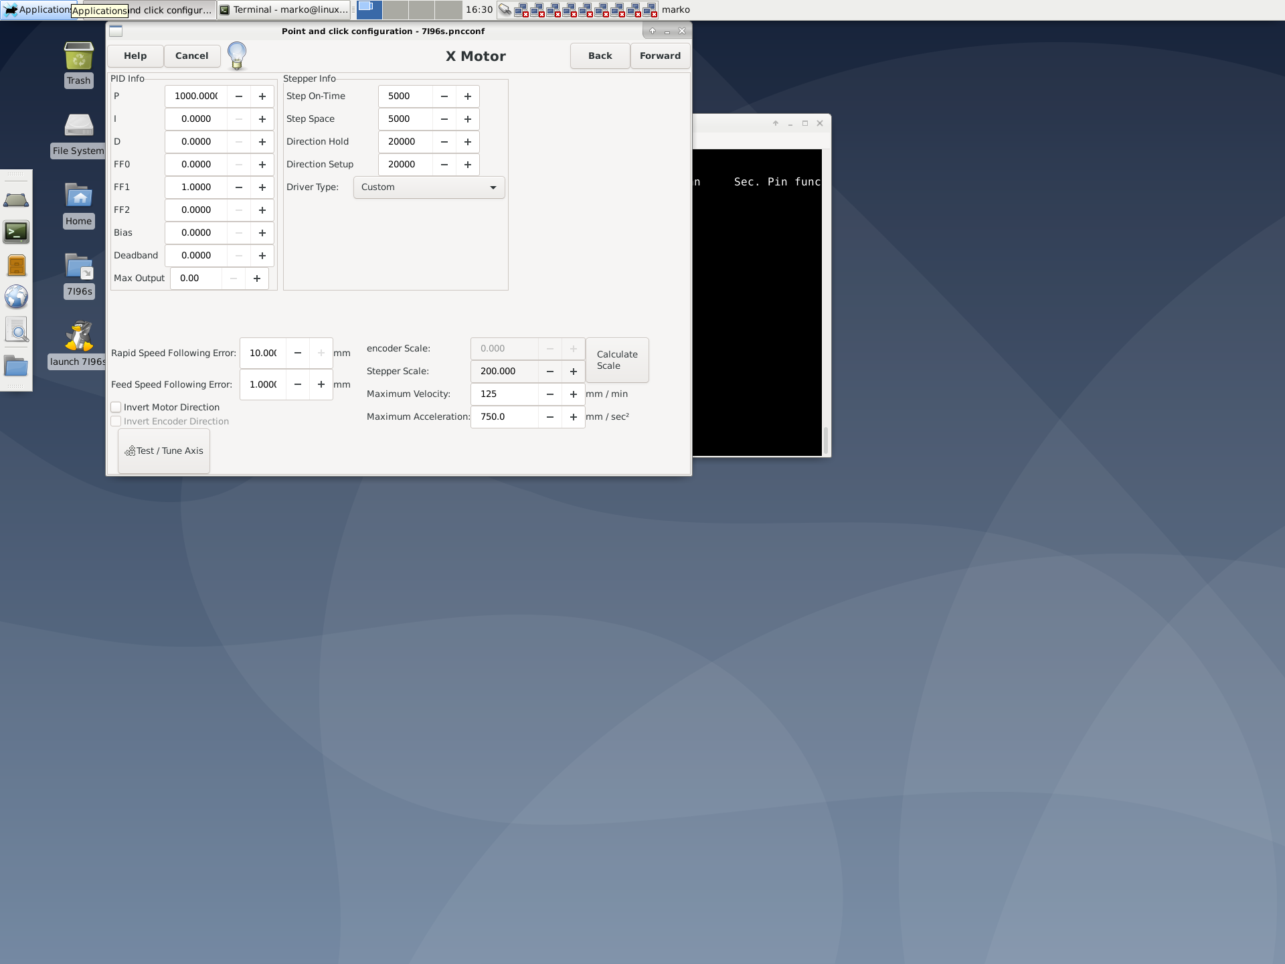
Task: Decrease the Step Space value
Action: click(x=444, y=119)
